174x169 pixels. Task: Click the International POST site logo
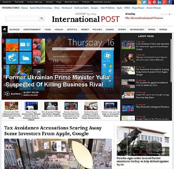coord(86,19)
